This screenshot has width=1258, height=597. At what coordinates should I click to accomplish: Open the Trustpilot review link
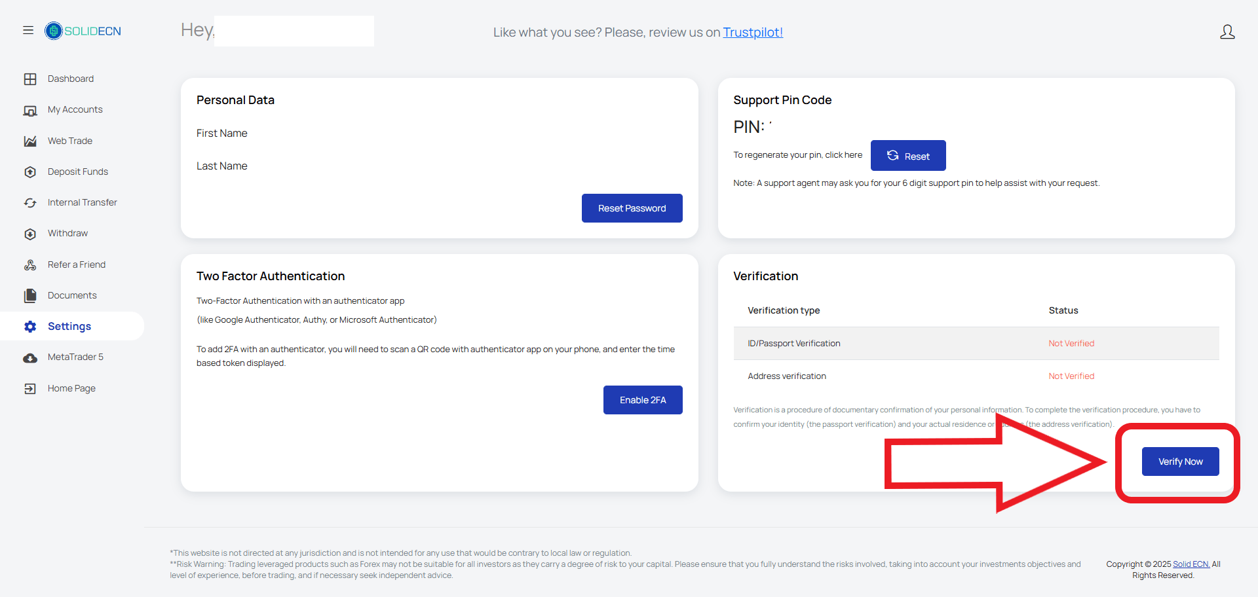click(753, 32)
